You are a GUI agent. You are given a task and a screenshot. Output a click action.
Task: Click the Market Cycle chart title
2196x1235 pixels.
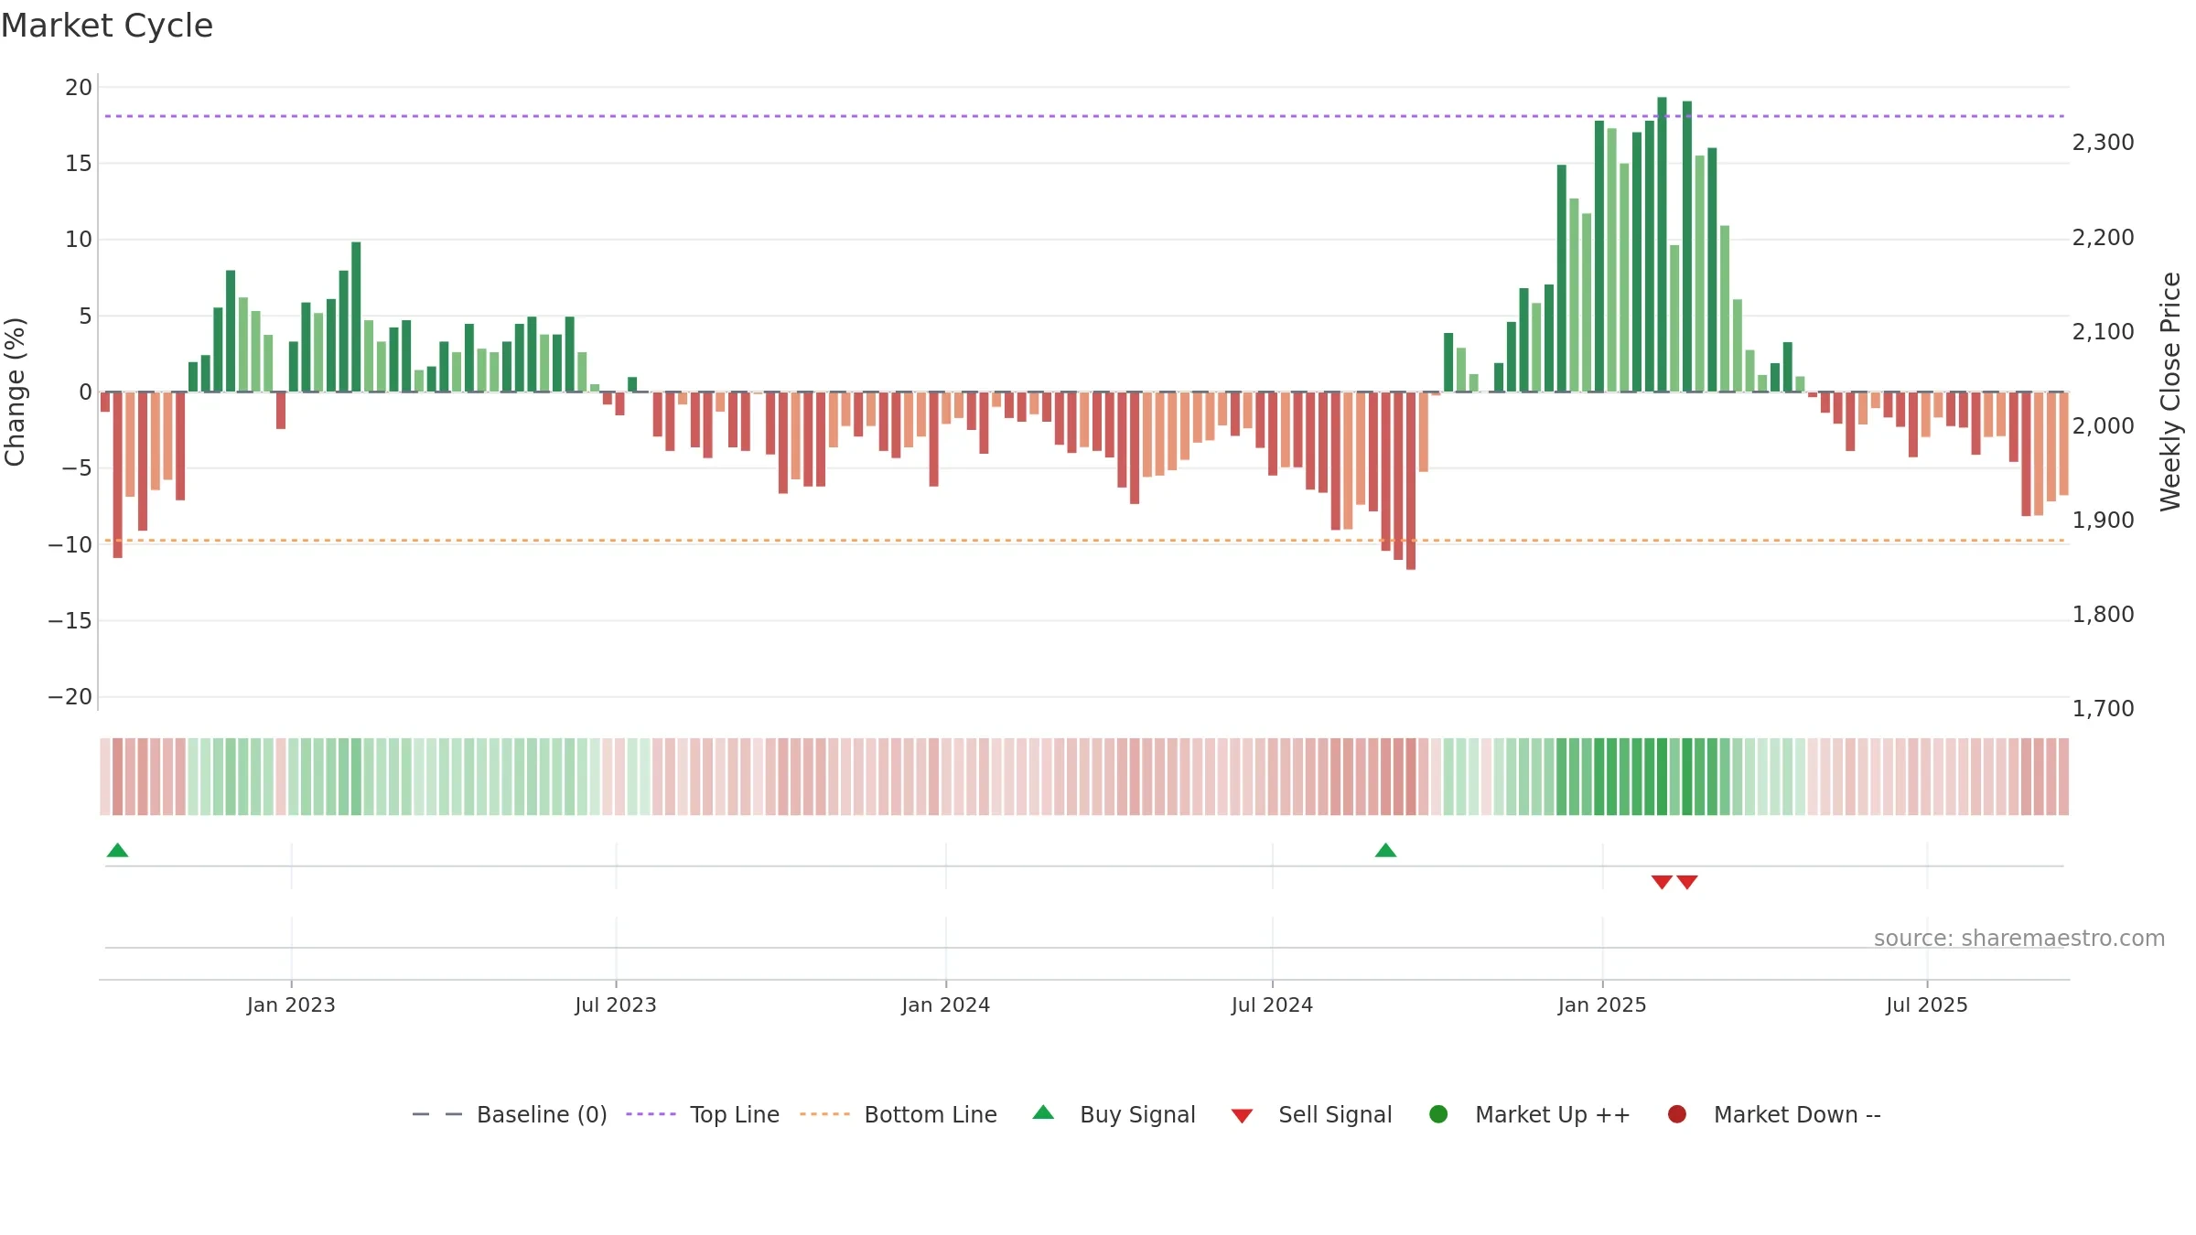[x=107, y=26]
